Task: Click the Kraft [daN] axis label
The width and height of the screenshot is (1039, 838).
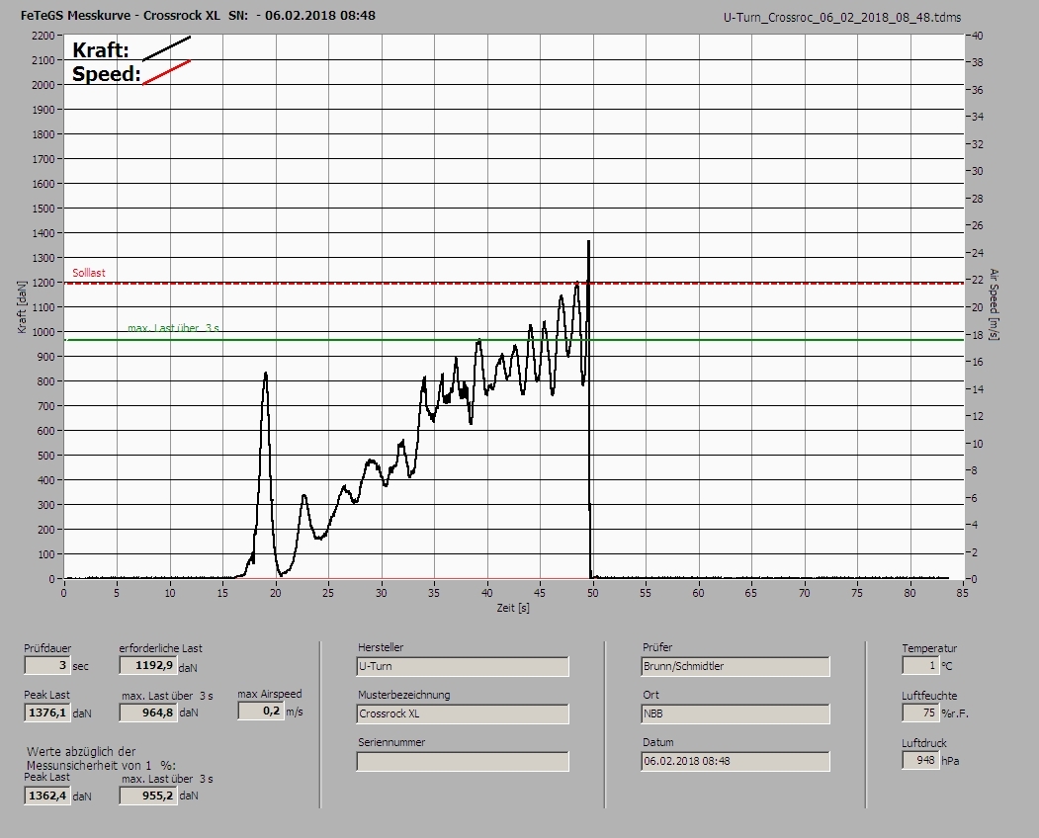Action: tap(23, 306)
